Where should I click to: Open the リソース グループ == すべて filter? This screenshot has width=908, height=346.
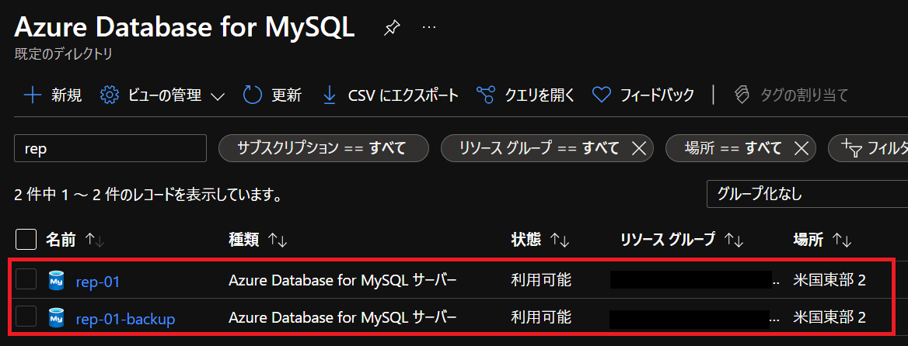539,148
